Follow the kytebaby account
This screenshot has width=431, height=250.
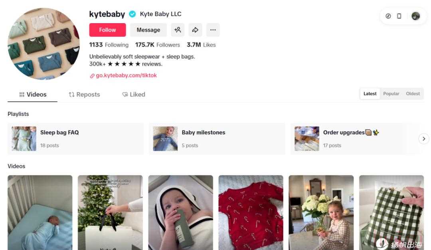(107, 30)
